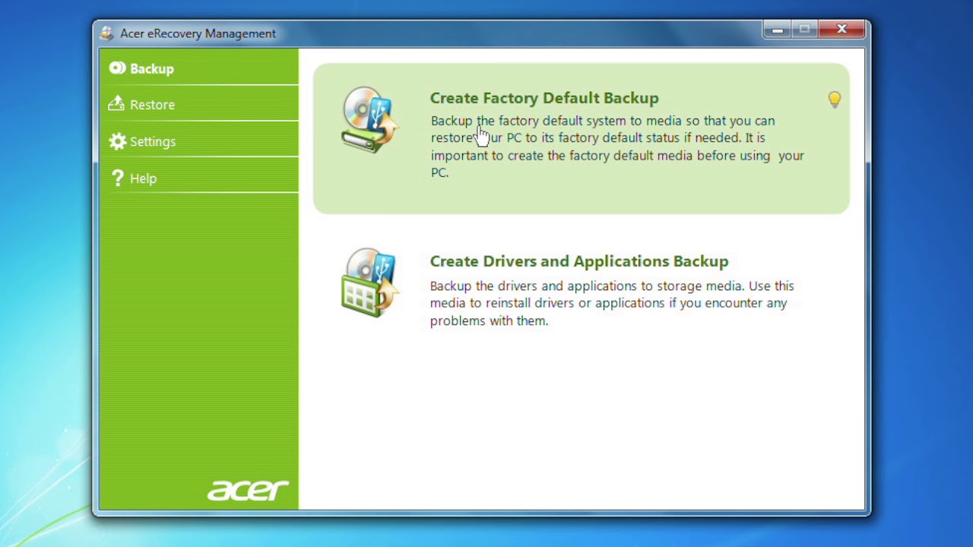The width and height of the screenshot is (973, 547).
Task: Click the yellow light bulb tip icon
Action: 835,100
